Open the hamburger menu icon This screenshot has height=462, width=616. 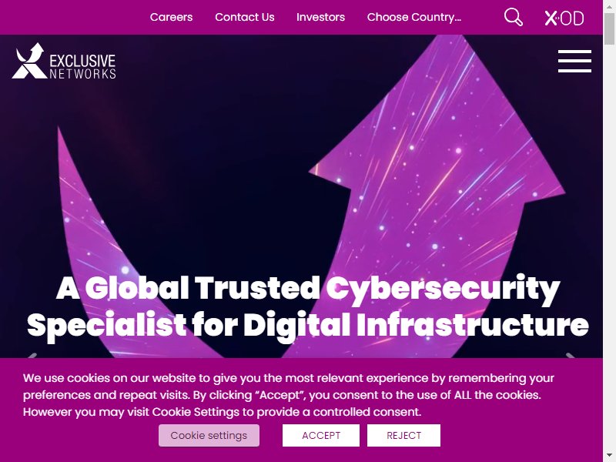click(574, 61)
